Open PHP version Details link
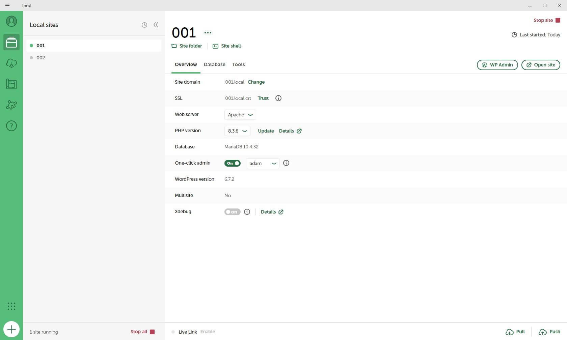Screen dimensions: 567x340 [x=290, y=131]
